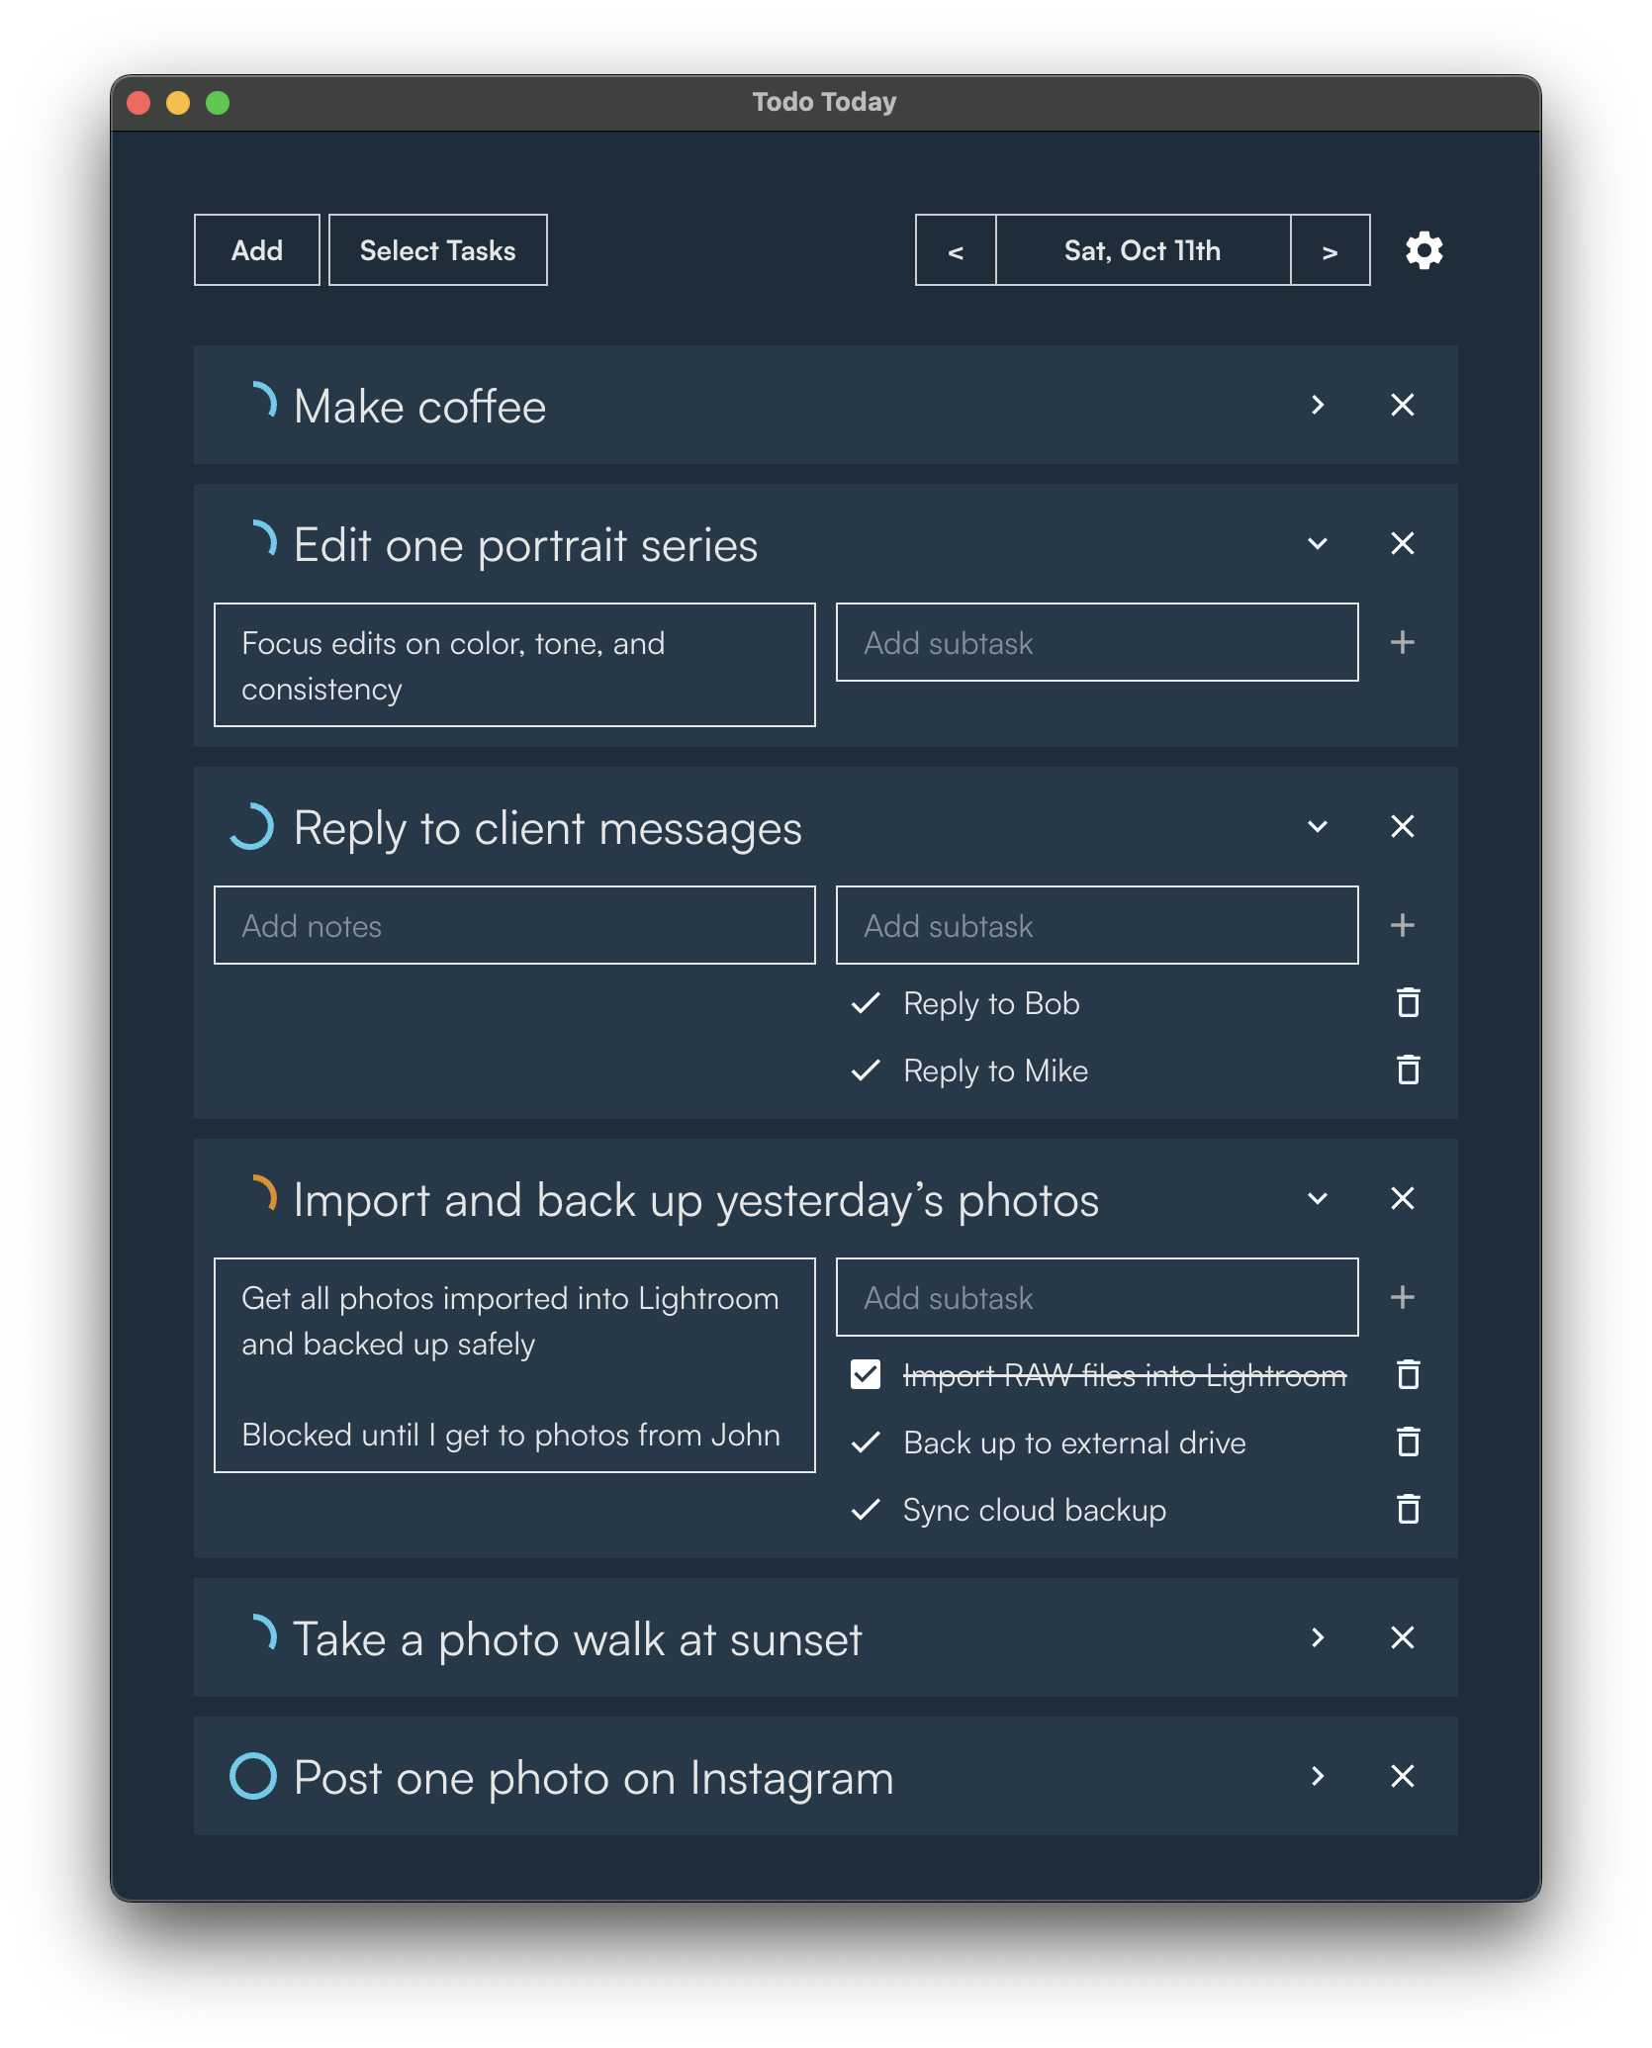This screenshot has width=1652, height=2048.
Task: Remove 'Post one photo on Instagram' task
Action: (x=1402, y=1776)
